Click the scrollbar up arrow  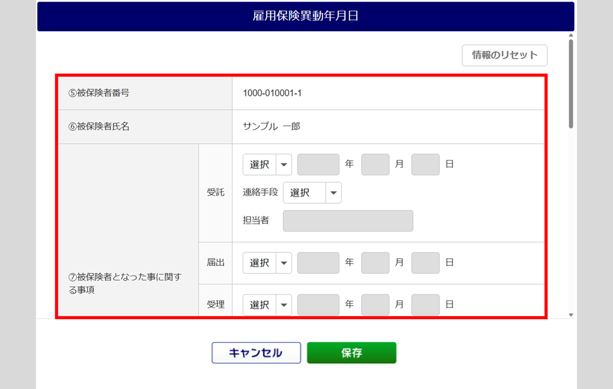click(571, 36)
